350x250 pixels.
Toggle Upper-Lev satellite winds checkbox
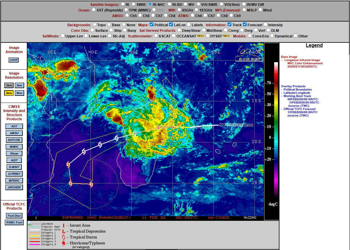point(63,36)
